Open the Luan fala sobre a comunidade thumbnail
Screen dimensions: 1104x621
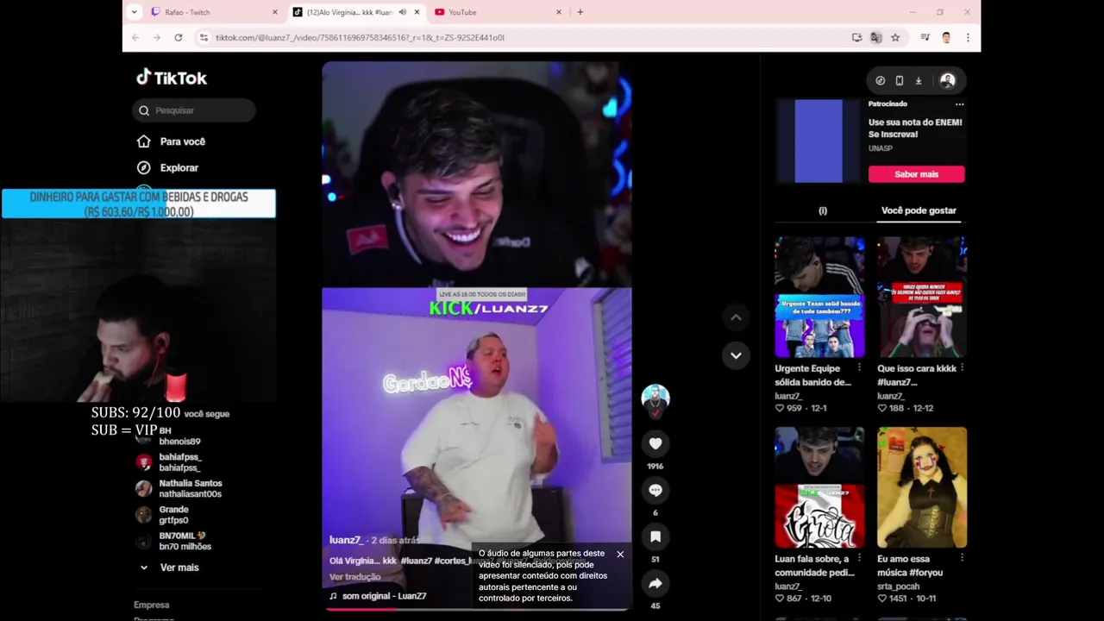[819, 487]
